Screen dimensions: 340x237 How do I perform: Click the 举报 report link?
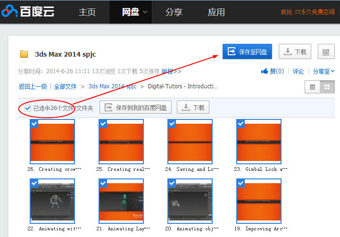click(171, 71)
